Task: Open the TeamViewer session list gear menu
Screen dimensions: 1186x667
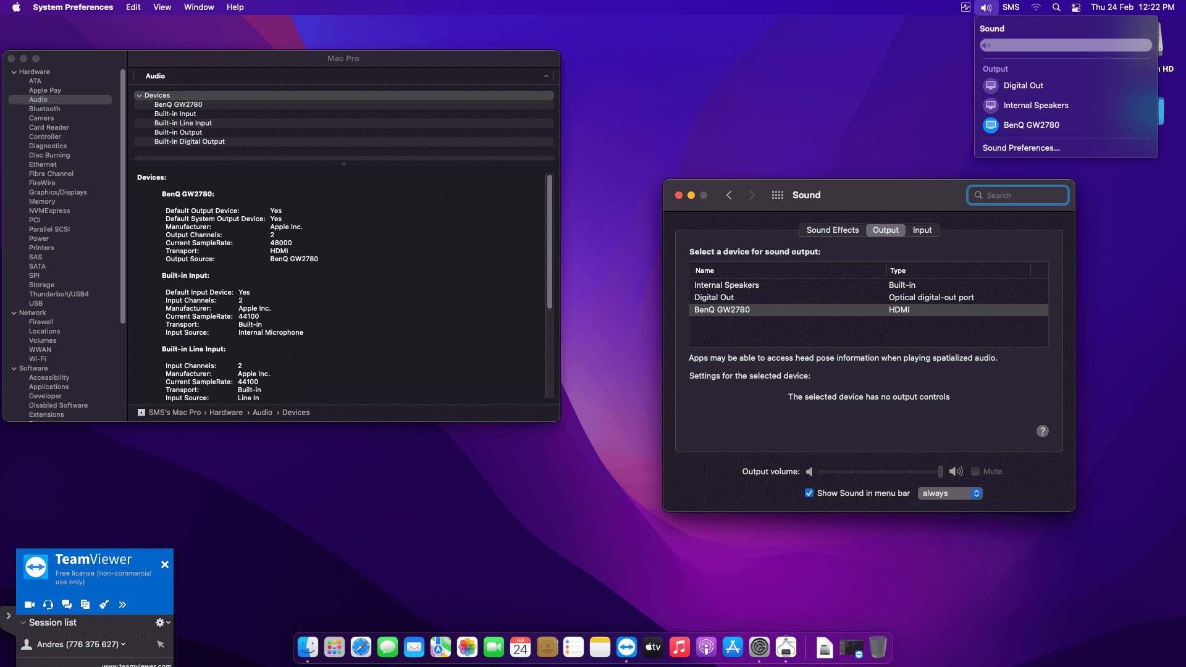Action: pyautogui.click(x=162, y=623)
